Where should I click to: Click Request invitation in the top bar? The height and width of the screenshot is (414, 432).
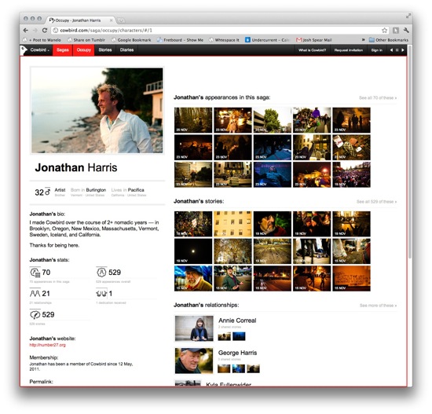[x=348, y=50]
